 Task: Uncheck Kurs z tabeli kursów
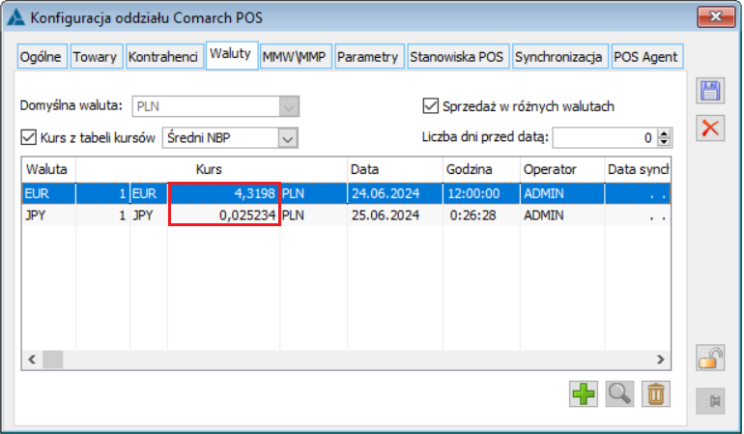28,137
